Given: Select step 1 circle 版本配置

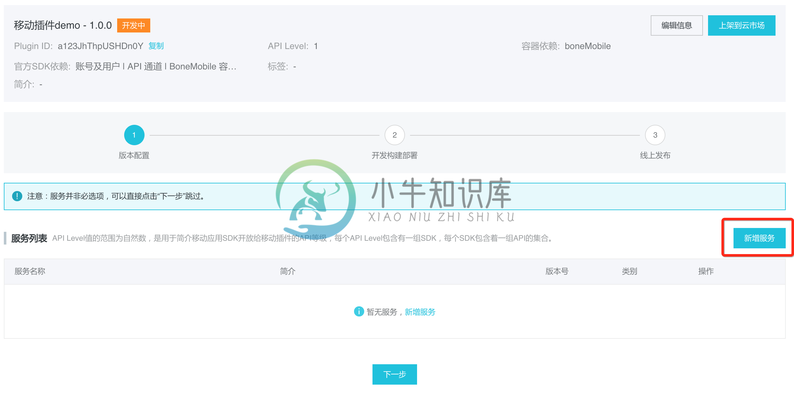Looking at the screenshot, I should pyautogui.click(x=134, y=135).
